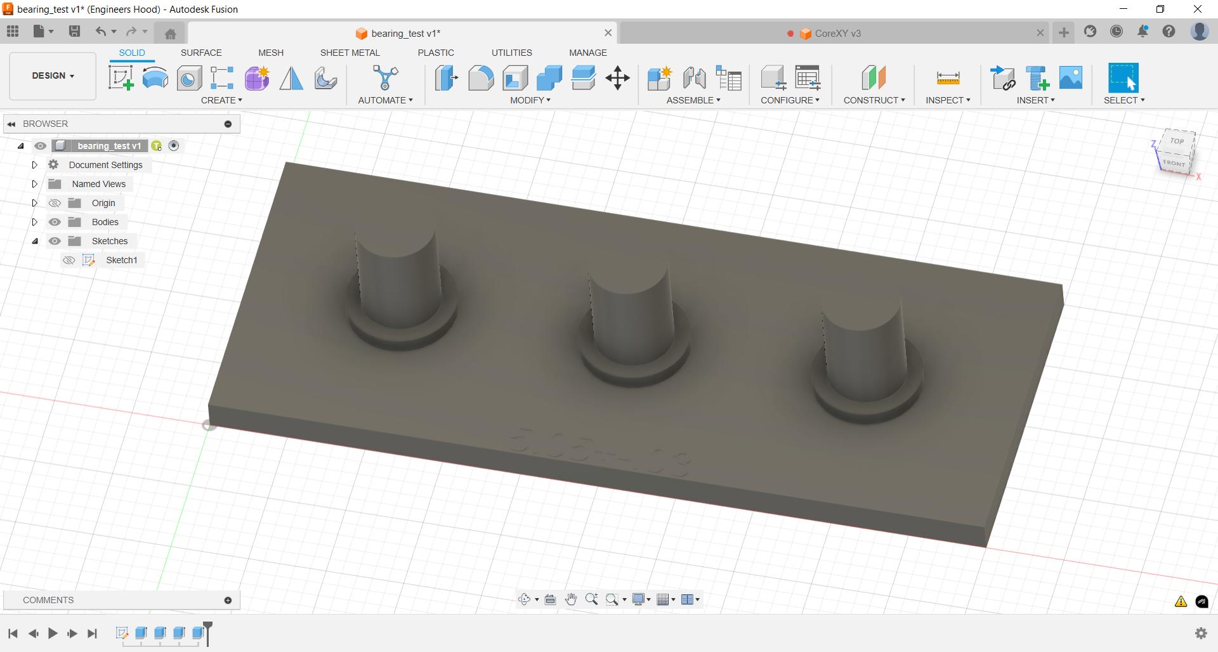Click the timeline position marker
Image resolution: width=1218 pixels, height=652 pixels.
point(207,628)
